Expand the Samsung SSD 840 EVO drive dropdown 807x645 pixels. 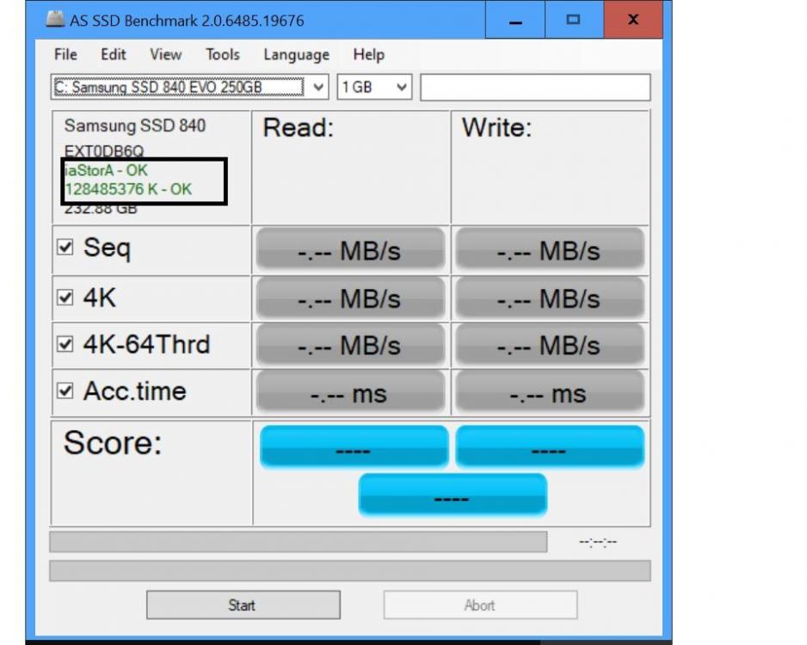(318, 87)
